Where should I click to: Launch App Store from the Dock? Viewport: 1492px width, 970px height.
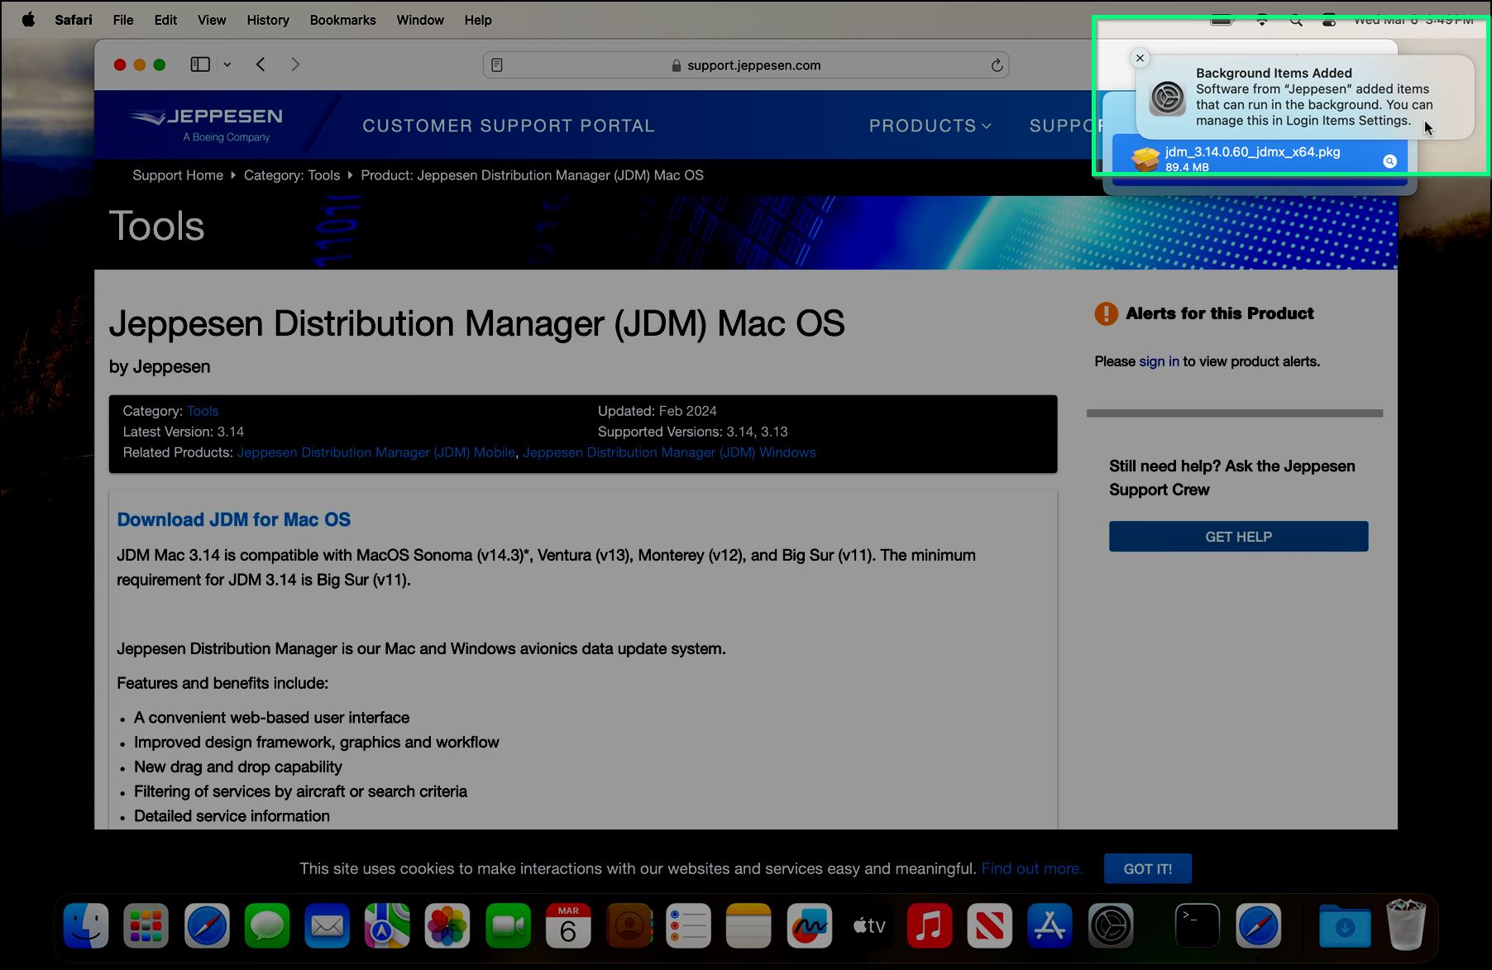[x=1050, y=925]
